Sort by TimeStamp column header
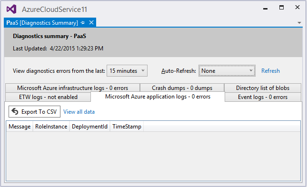This screenshot has width=307, height=187. (x=127, y=127)
